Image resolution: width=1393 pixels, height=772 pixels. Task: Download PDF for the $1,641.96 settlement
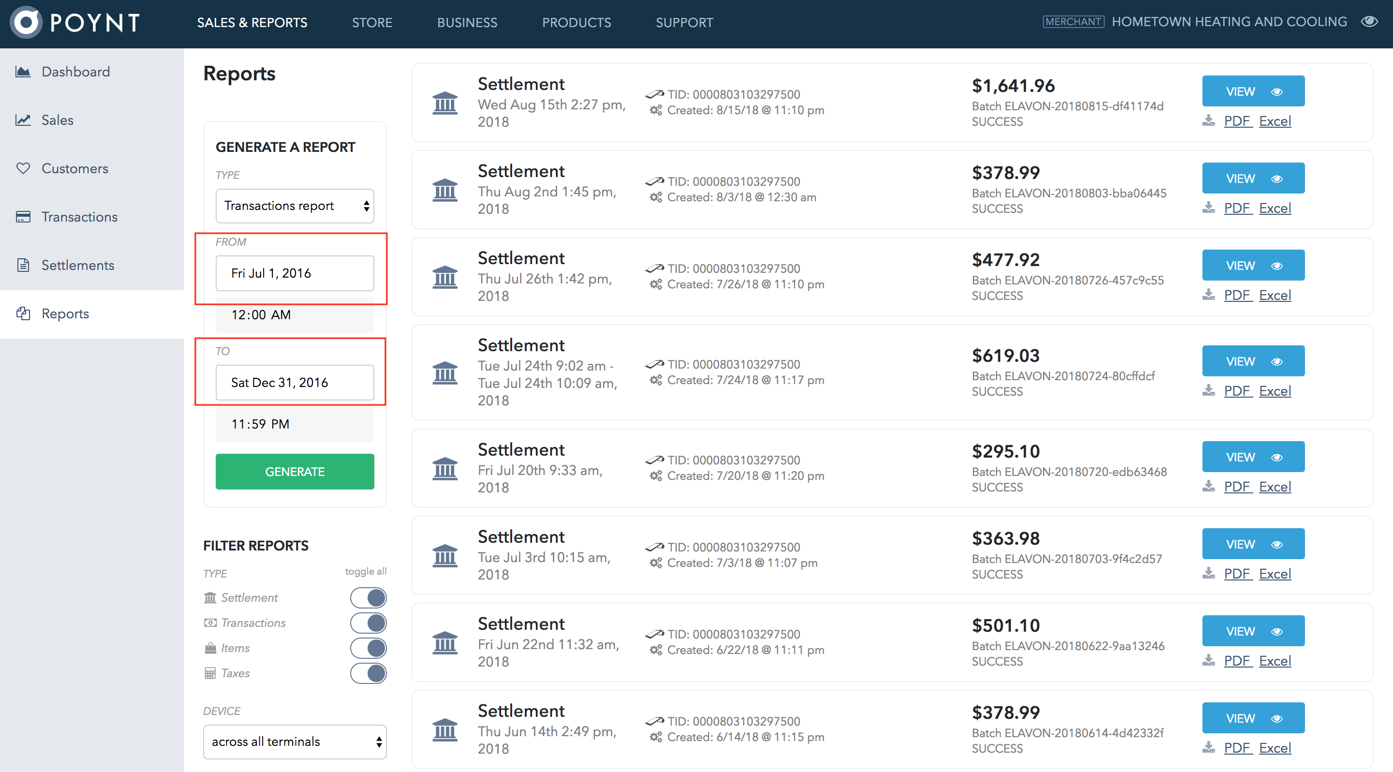1238,120
